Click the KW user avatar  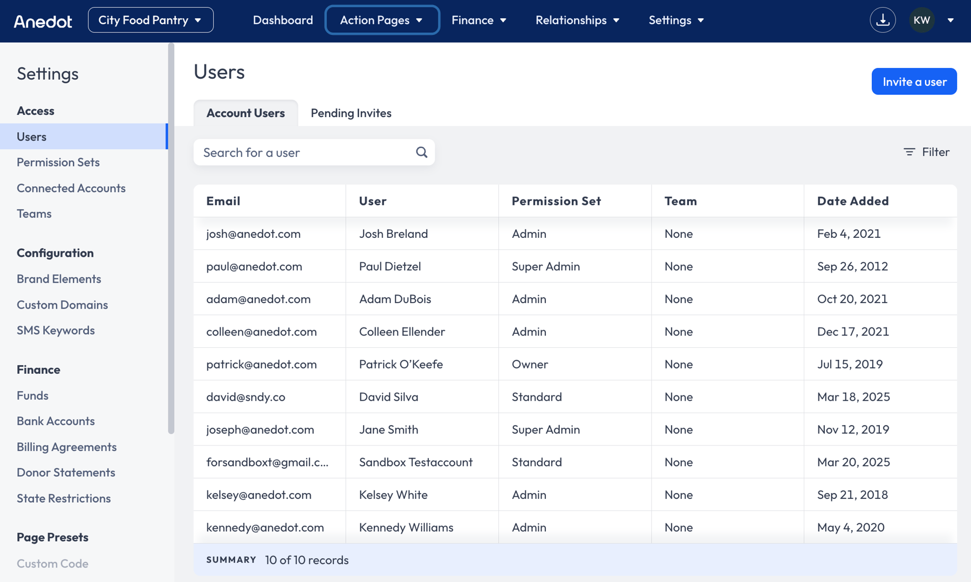921,20
